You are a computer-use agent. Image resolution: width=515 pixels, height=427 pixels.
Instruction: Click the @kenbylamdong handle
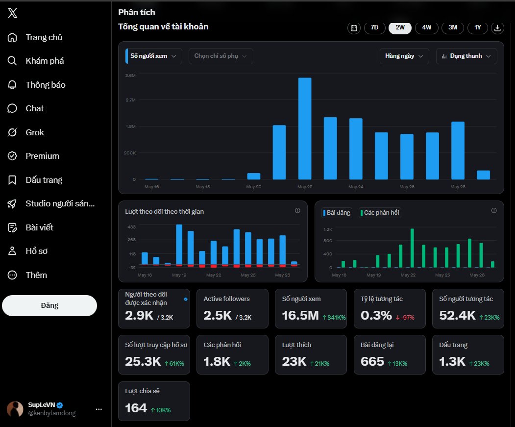tap(52, 413)
